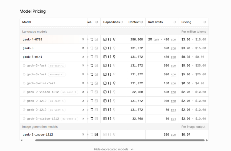Open grok-2-image-1212 details arrow icon
Viewport: 231px width, 151px height.
tap(83, 135)
